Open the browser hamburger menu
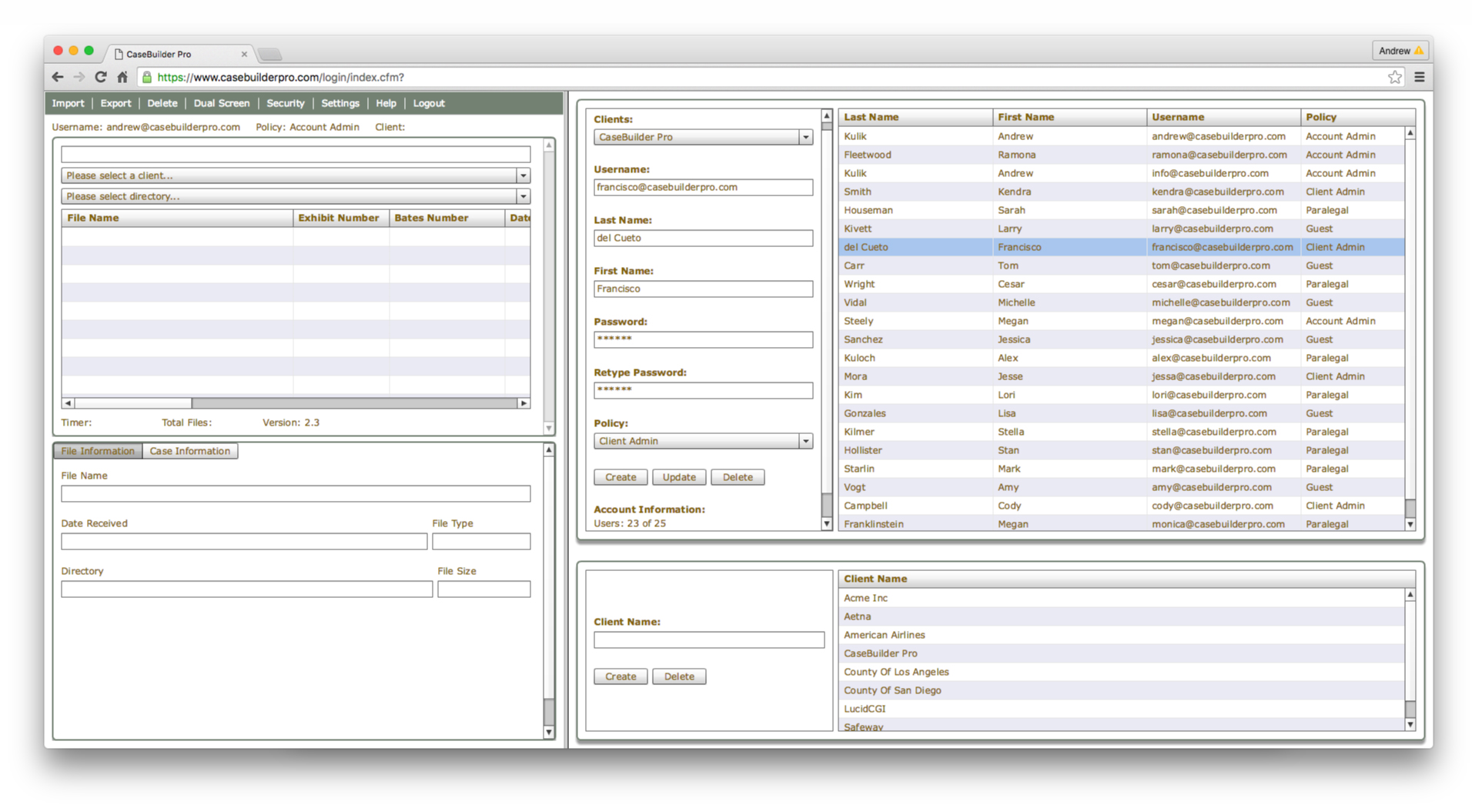The width and height of the screenshot is (1472, 808). pos(1419,77)
